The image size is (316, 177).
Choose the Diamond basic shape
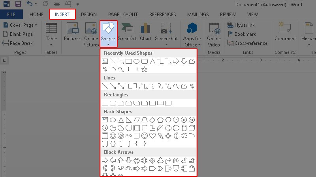pos(152,120)
